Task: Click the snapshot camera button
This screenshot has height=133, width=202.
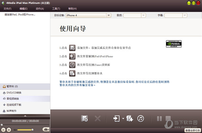Action: [46, 129]
